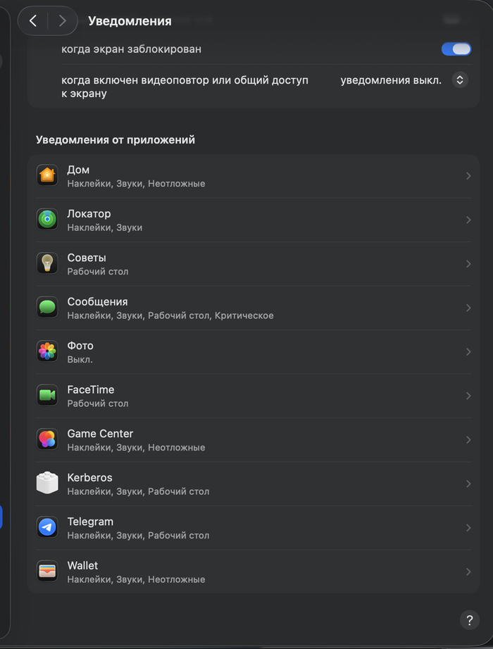Click the Локатор (Find My) app icon
Viewport: 493px width, 649px height.
(x=47, y=220)
